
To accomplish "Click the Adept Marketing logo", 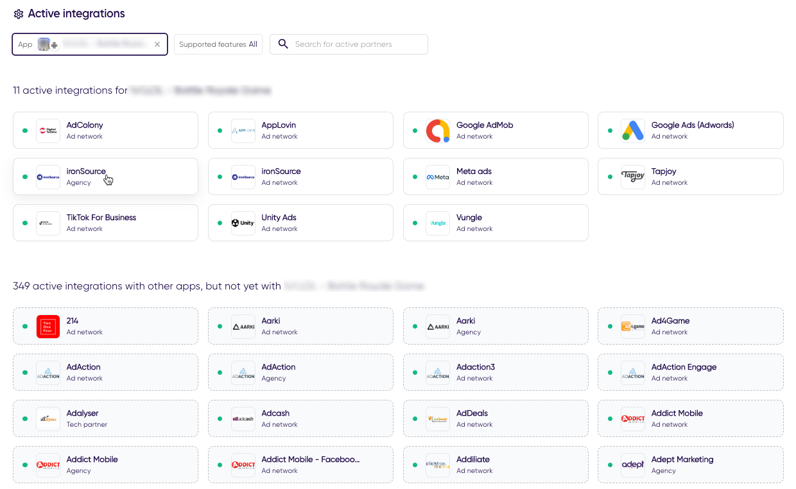I will pyautogui.click(x=633, y=465).
